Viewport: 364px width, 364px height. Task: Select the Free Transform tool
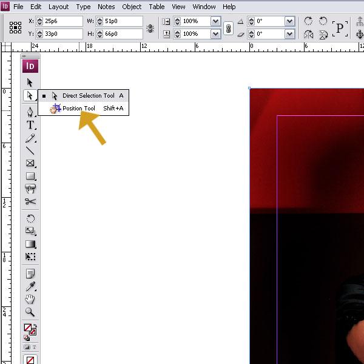(x=30, y=257)
